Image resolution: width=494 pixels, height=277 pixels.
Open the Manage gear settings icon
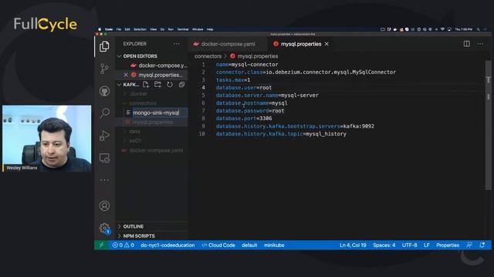[105, 228]
